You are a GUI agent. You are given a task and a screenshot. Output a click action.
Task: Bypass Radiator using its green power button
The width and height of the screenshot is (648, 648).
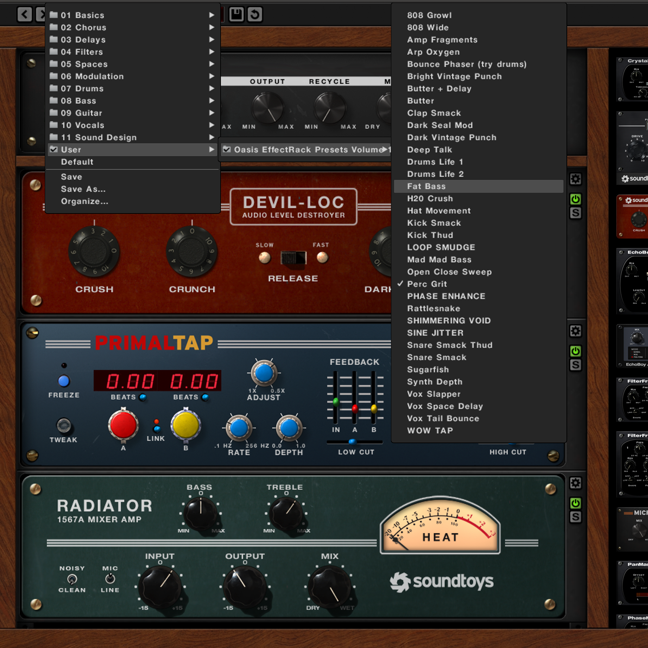click(x=575, y=503)
